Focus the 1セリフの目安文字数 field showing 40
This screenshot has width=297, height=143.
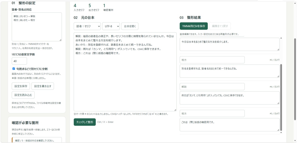(x=19, y=61)
